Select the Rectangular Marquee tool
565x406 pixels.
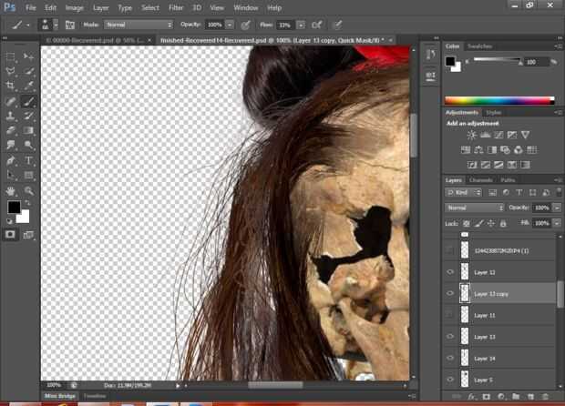[x=10, y=56]
